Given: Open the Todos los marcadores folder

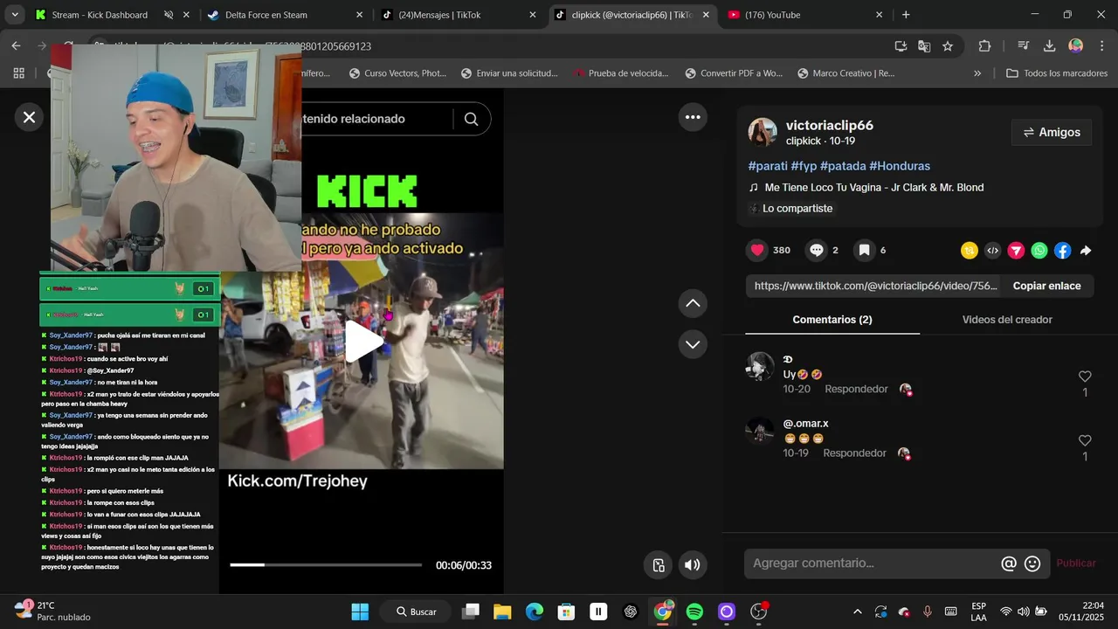Looking at the screenshot, I should 1057,73.
